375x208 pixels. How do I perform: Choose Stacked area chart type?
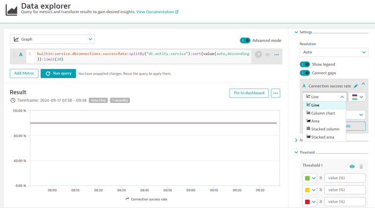pyautogui.click(x=323, y=137)
